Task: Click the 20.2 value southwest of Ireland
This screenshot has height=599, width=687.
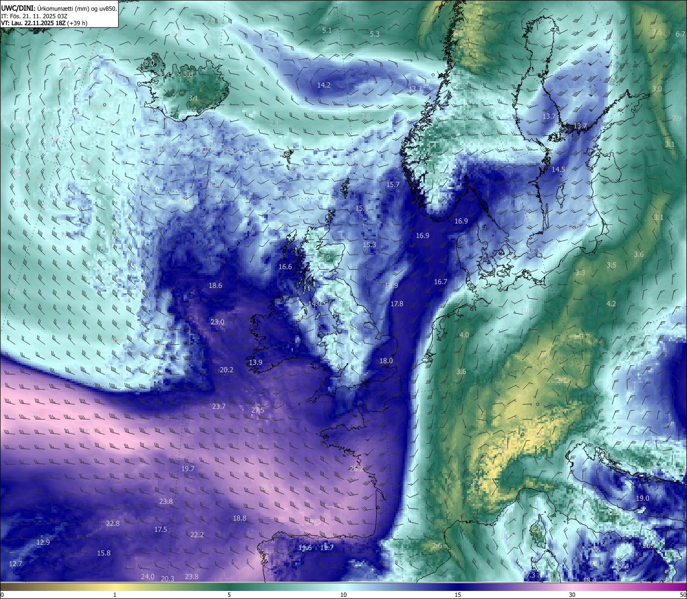Action: pos(226,370)
